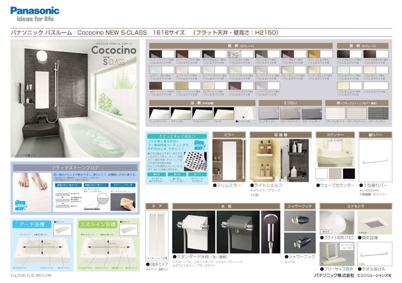Choose the エアリーピンク wall swatch
Image resolution: width=402 pixels, height=283 pixels.
(188, 70)
